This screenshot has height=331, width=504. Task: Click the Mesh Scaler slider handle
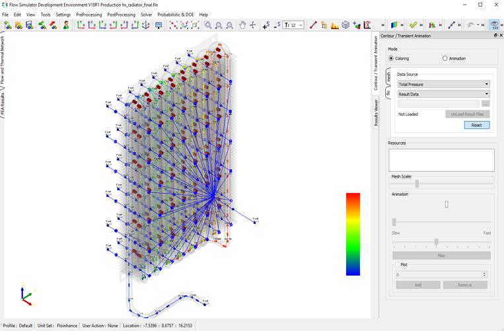(x=417, y=184)
